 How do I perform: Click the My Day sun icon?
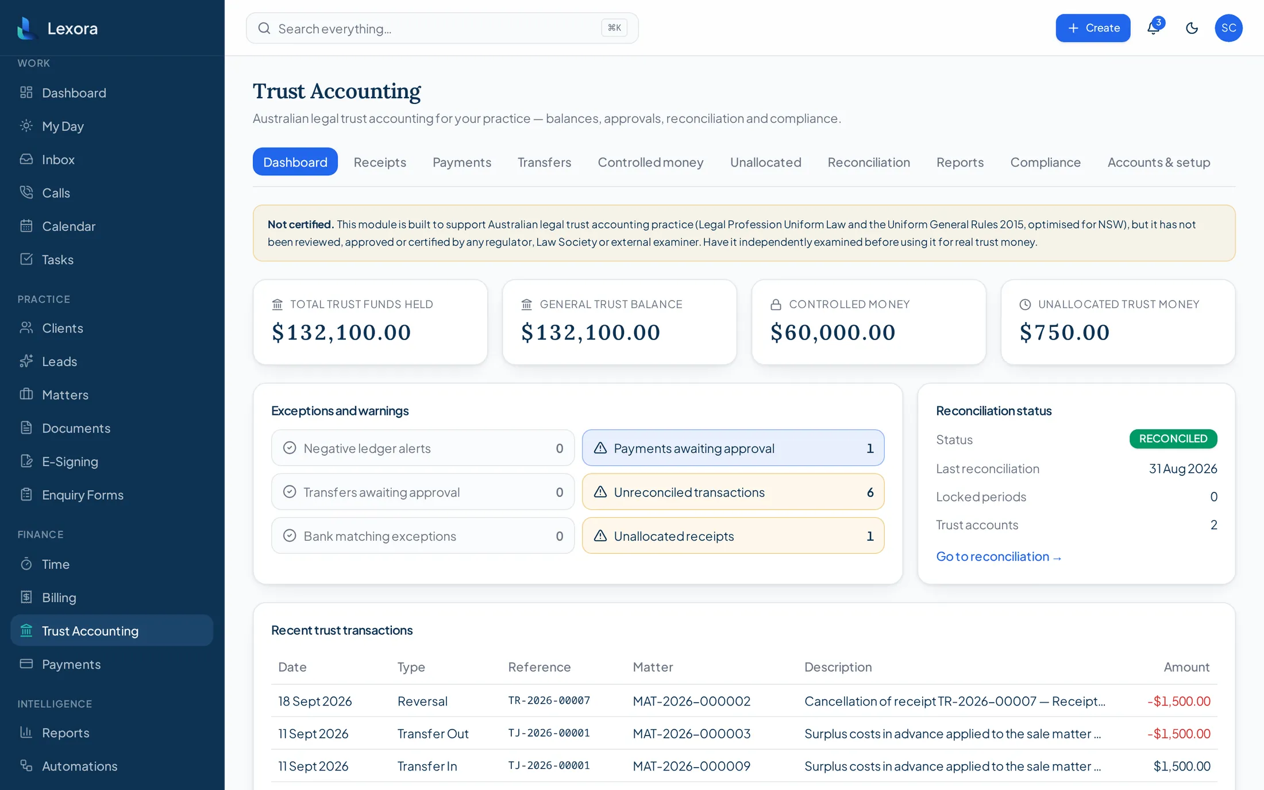tap(26, 126)
